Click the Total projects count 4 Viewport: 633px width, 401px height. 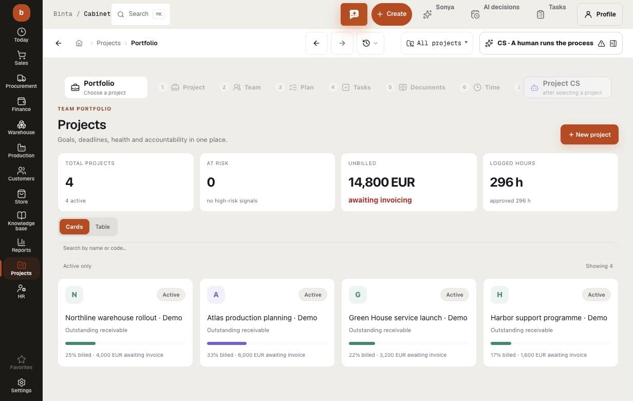(69, 182)
